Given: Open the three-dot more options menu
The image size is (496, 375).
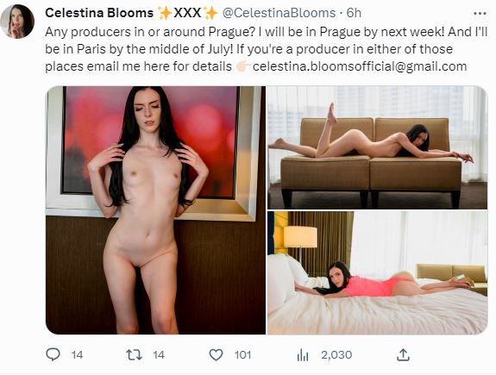Looking at the screenshot, I should (x=480, y=13).
